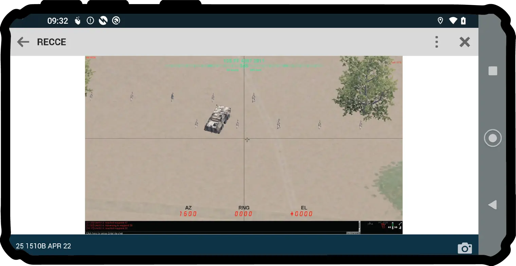Tap the fast-forward double-arrow control
This screenshot has height=266, width=516.
pos(395,227)
